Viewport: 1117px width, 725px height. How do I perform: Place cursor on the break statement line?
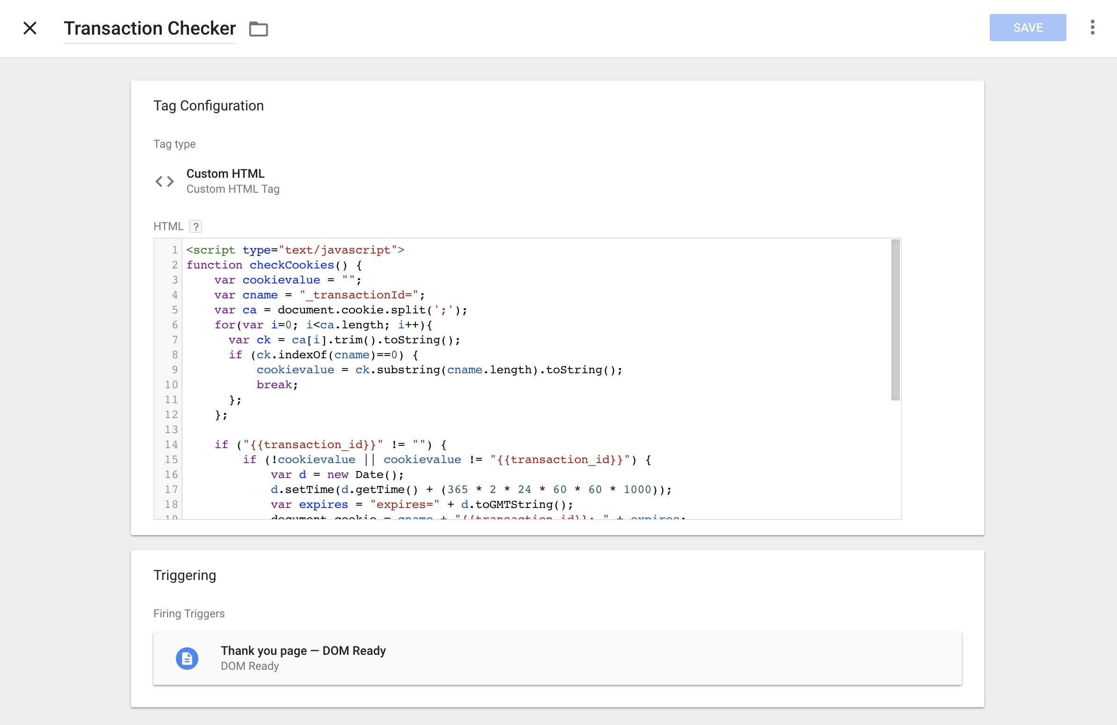pyautogui.click(x=277, y=385)
